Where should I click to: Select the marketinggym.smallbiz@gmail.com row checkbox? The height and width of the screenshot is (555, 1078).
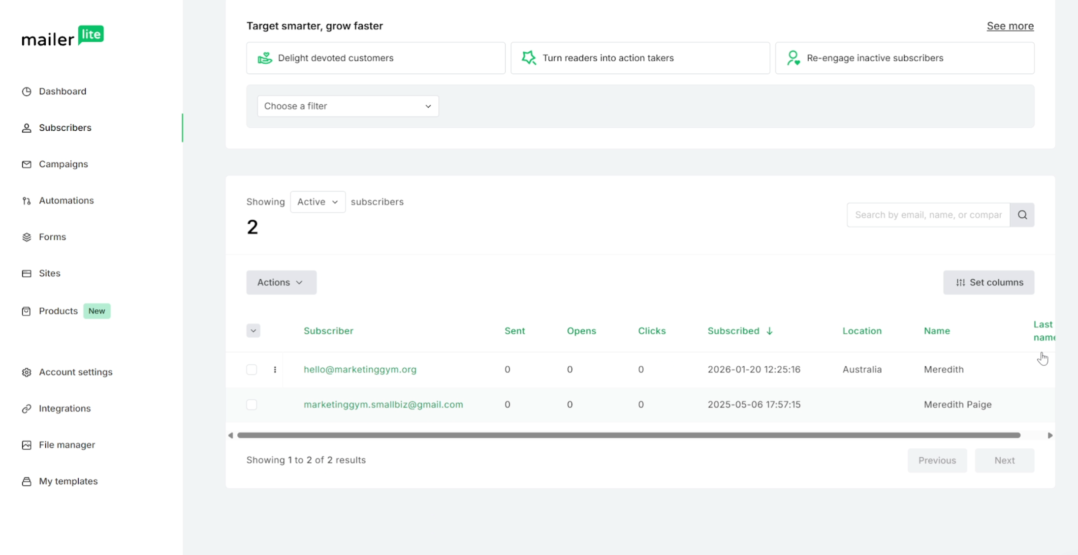tap(252, 405)
